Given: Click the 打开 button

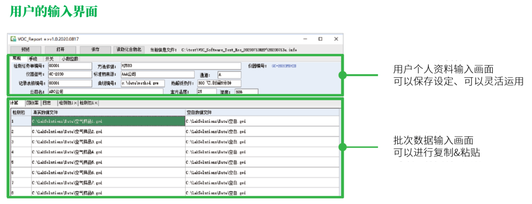Looking at the screenshot, I should coord(60,50).
